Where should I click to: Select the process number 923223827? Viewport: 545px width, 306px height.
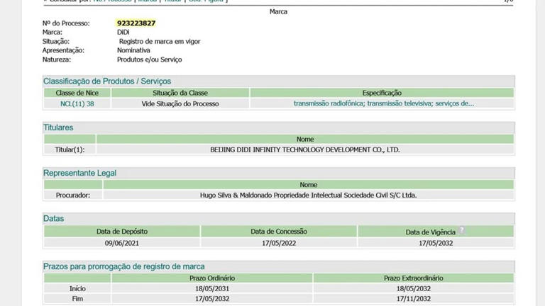(136, 23)
